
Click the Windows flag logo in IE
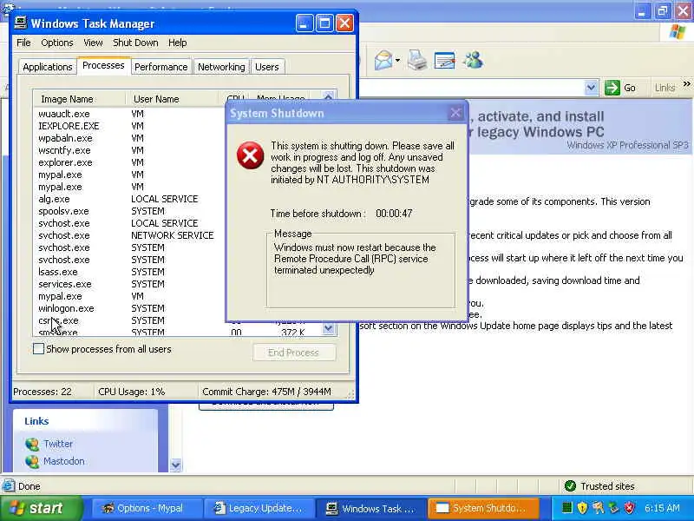678,32
